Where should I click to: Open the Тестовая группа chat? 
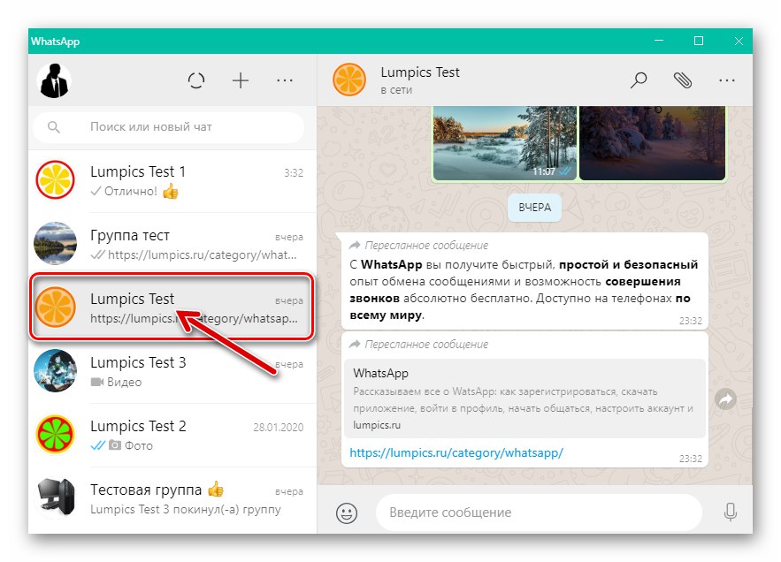tap(172, 499)
